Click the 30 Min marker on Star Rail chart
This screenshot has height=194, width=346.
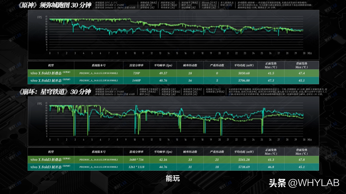coord(307,140)
